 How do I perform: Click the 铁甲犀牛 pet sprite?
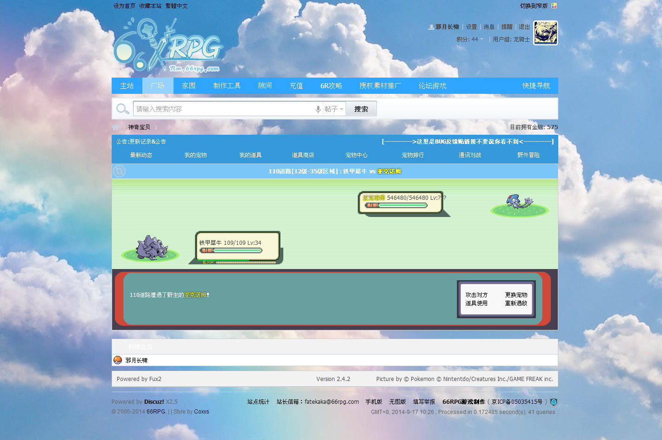[152, 247]
